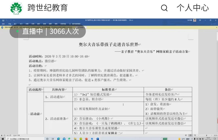This screenshot has height=140, width=218.
Task: Open PowerPoint from taskbar
Action: pyautogui.click(x=86, y=139)
